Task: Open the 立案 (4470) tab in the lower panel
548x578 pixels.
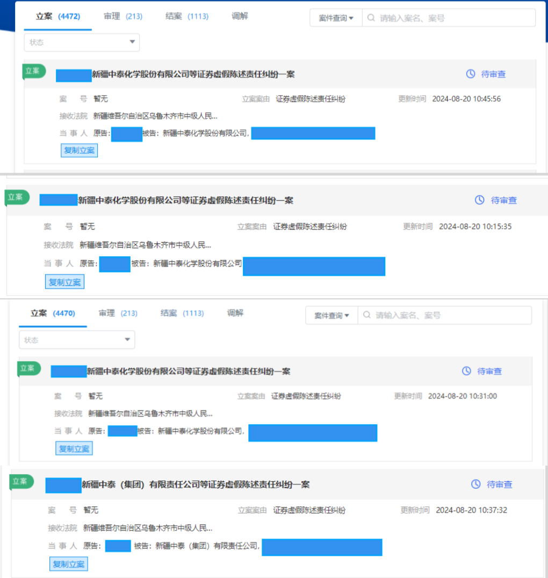Action: click(52, 313)
